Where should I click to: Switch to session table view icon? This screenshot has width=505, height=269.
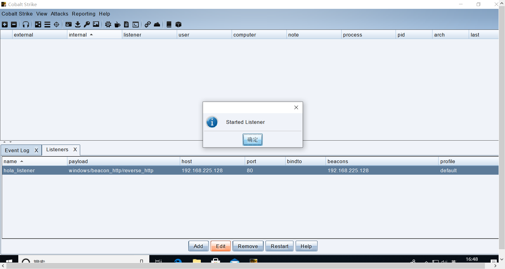[47, 25]
